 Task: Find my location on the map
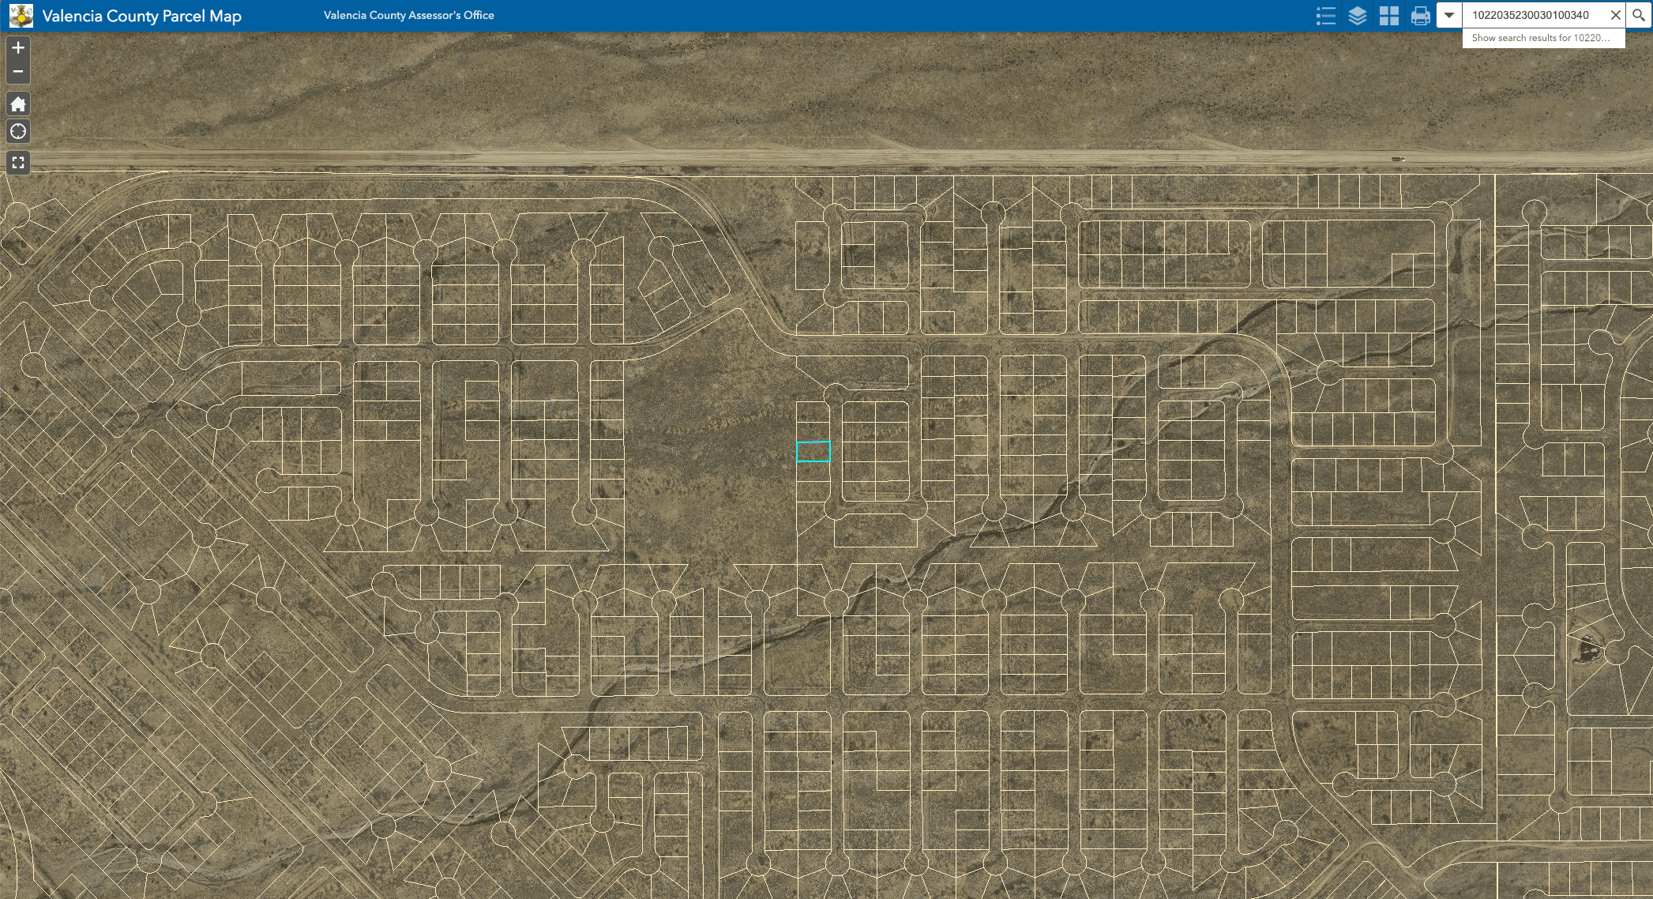pos(18,132)
